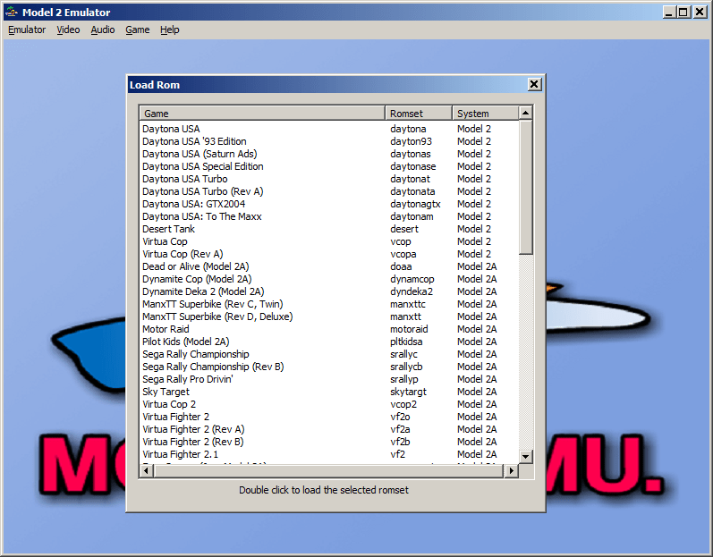Open the Video menu
The height and width of the screenshot is (557, 713).
pyautogui.click(x=68, y=30)
